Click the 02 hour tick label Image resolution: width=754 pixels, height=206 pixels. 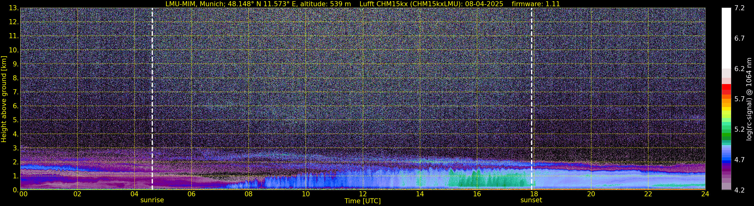(x=77, y=194)
